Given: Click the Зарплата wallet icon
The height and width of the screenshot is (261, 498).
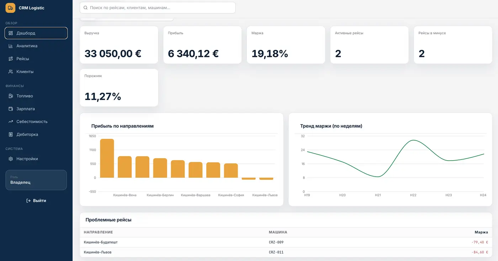Looking at the screenshot, I should pos(11,109).
